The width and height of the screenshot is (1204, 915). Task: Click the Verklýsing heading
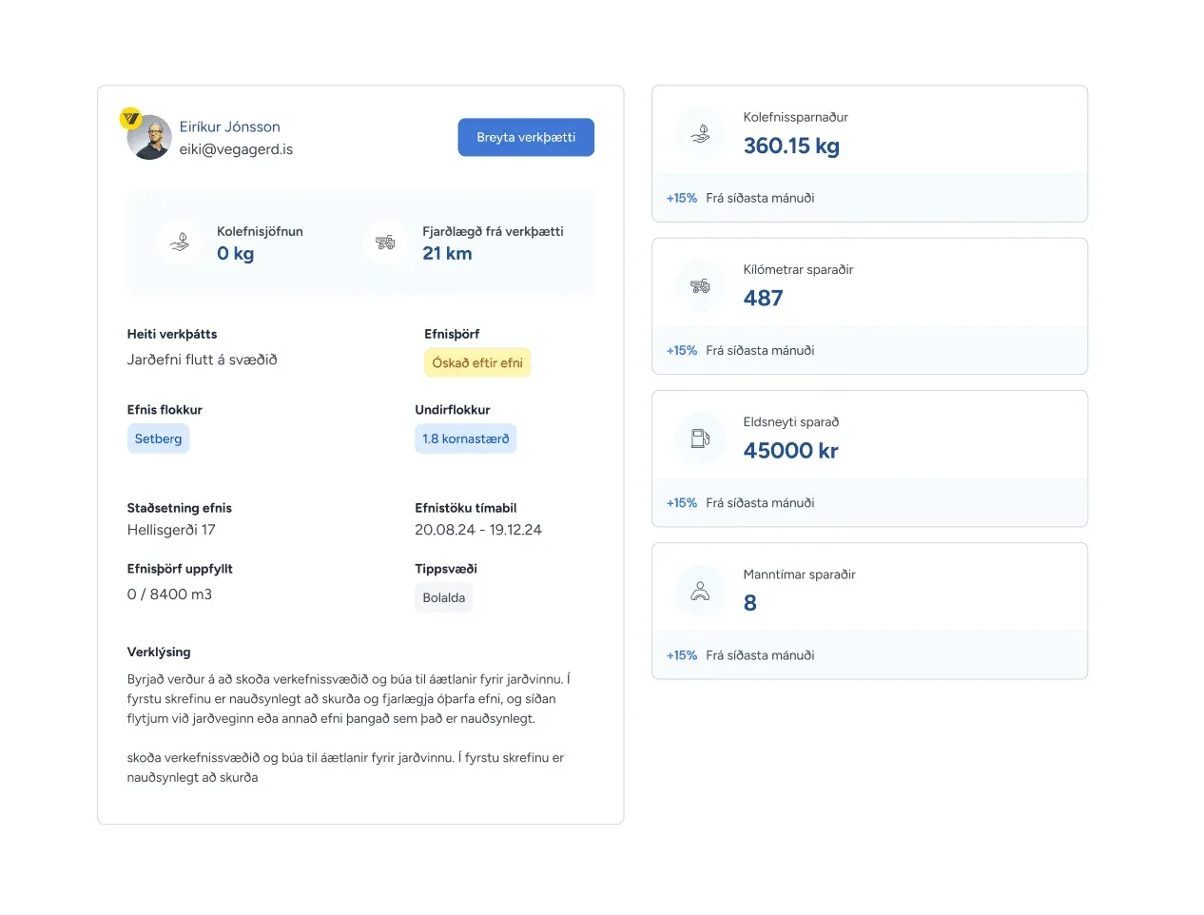(x=159, y=652)
